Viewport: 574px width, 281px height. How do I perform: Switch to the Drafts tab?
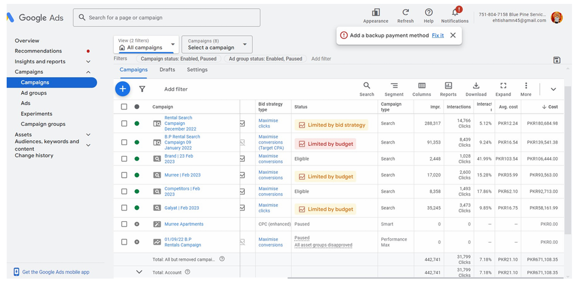tap(167, 70)
